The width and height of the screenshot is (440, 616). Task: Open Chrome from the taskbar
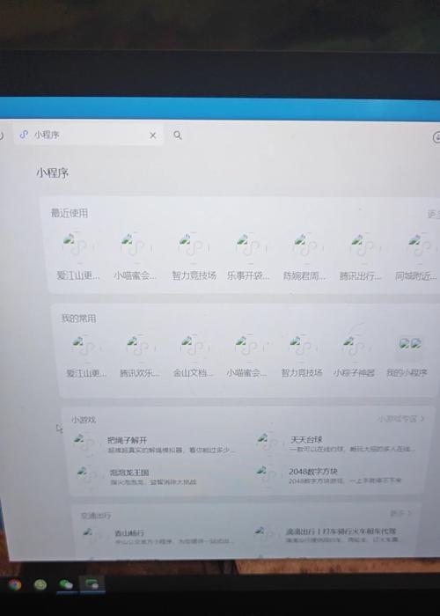[15, 585]
